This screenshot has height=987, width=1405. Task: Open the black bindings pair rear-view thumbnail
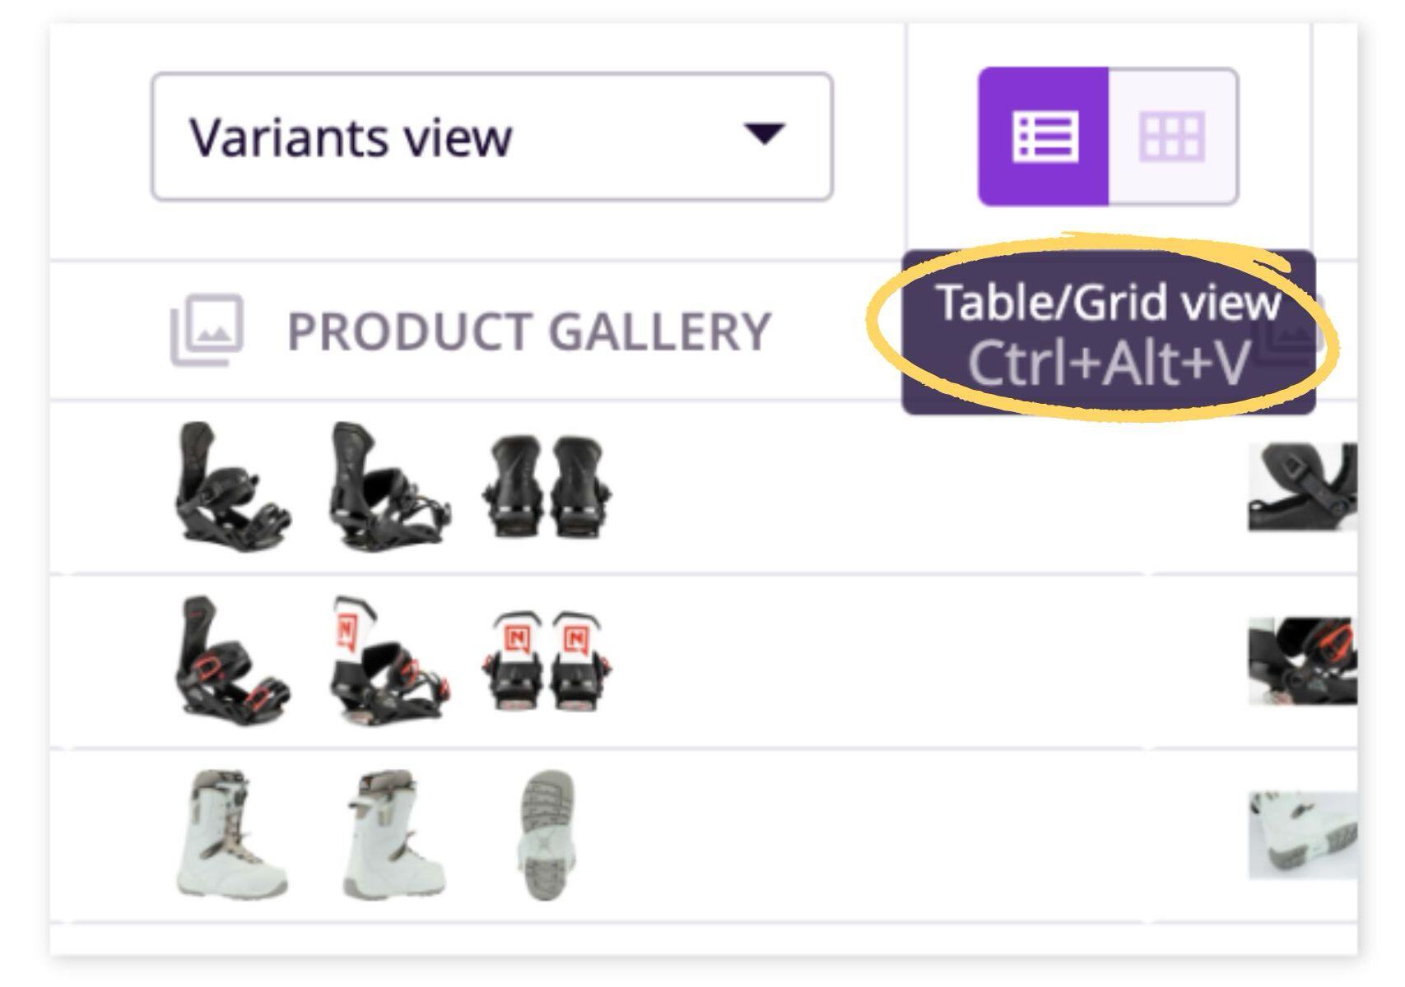(547, 486)
